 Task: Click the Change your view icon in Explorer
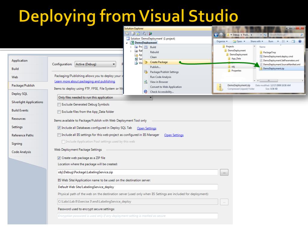(x=283, y=41)
